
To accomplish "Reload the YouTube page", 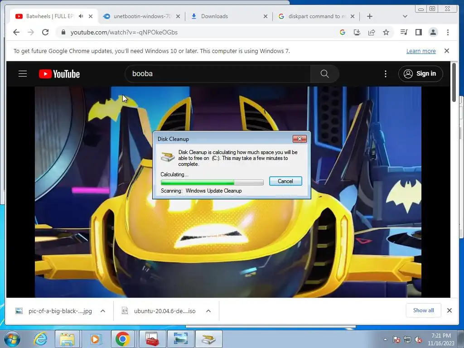I will click(45, 32).
